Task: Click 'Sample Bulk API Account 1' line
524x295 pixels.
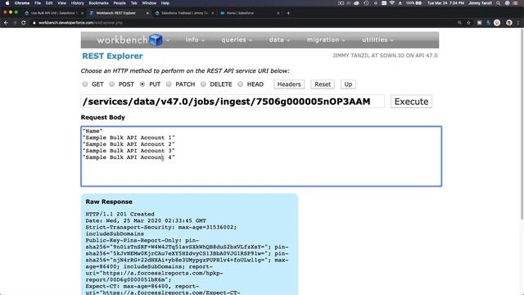Action: click(129, 138)
